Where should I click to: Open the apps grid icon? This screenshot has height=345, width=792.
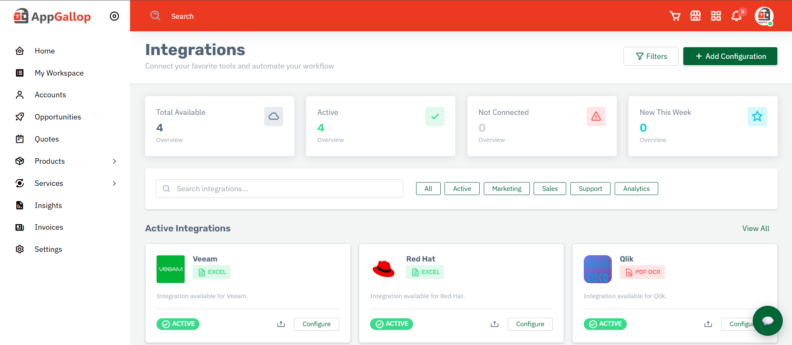pyautogui.click(x=716, y=16)
